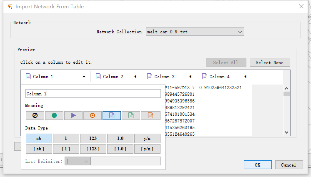The height and width of the screenshot is (177, 311).
Task: Click the Cancel button
Action: click(288, 165)
